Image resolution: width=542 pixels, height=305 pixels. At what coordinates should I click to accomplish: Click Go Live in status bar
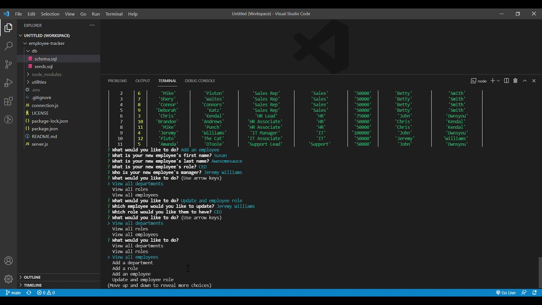[x=506, y=293]
